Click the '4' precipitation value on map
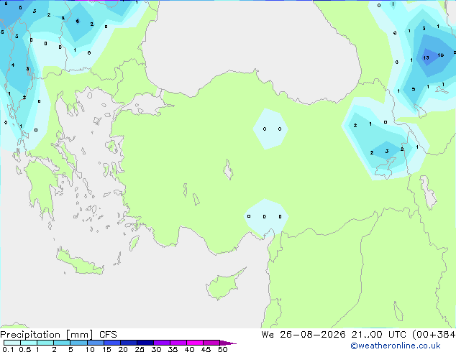456x352 pixels. coord(13,65)
